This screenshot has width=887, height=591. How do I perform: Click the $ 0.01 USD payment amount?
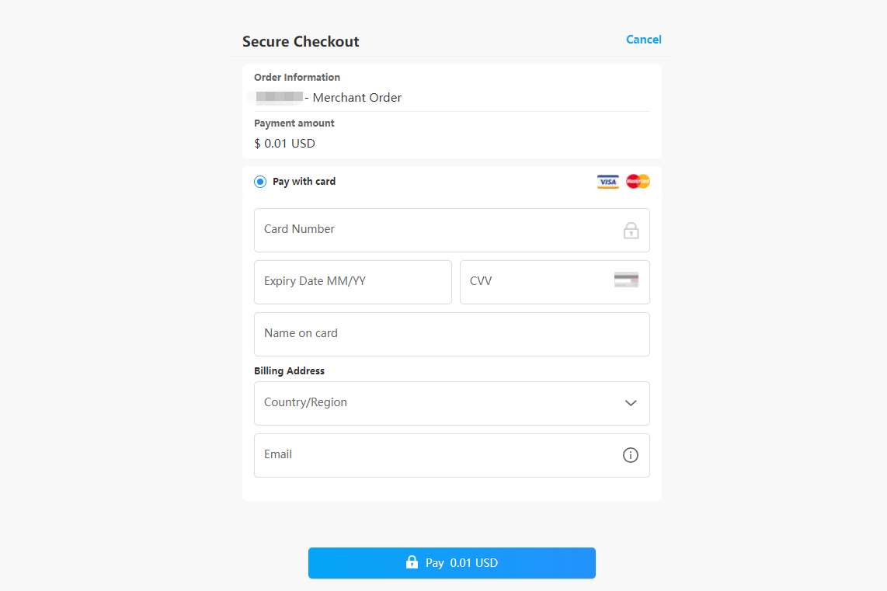coord(284,144)
